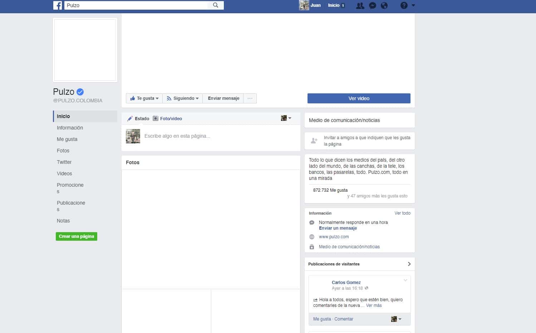The width and height of the screenshot is (536, 333).
Task: Click 47 amigos más les gusta esto
Action: coord(377,196)
